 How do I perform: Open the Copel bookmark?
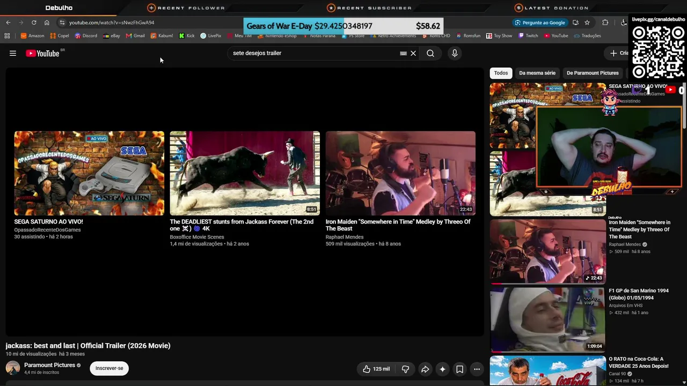pos(60,36)
